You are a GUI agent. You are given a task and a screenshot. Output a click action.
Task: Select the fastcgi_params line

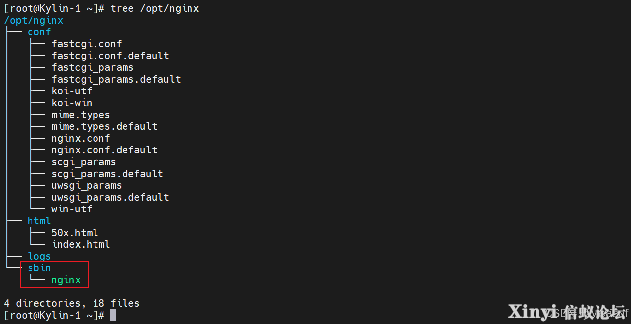tap(93, 67)
